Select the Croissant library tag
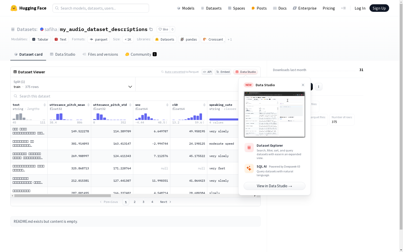Screen dimensions: 403x252 coord(213,39)
